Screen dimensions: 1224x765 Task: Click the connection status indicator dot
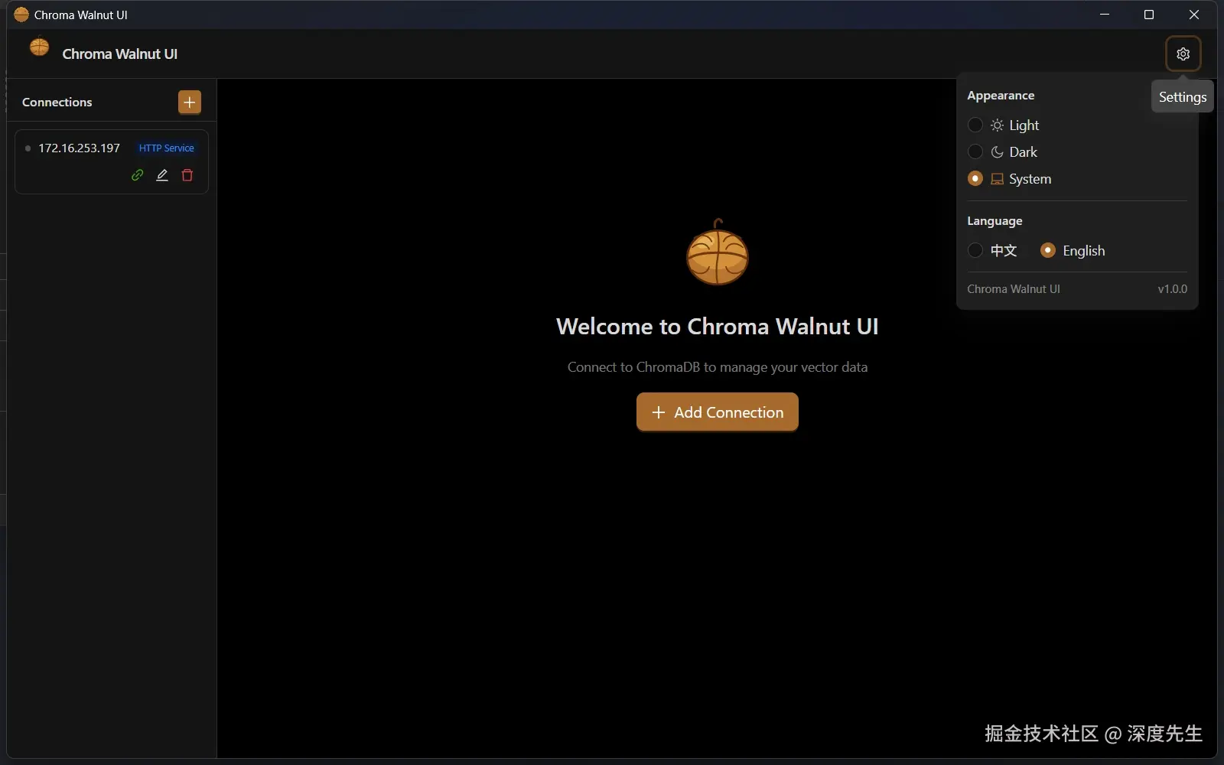pyautogui.click(x=28, y=148)
